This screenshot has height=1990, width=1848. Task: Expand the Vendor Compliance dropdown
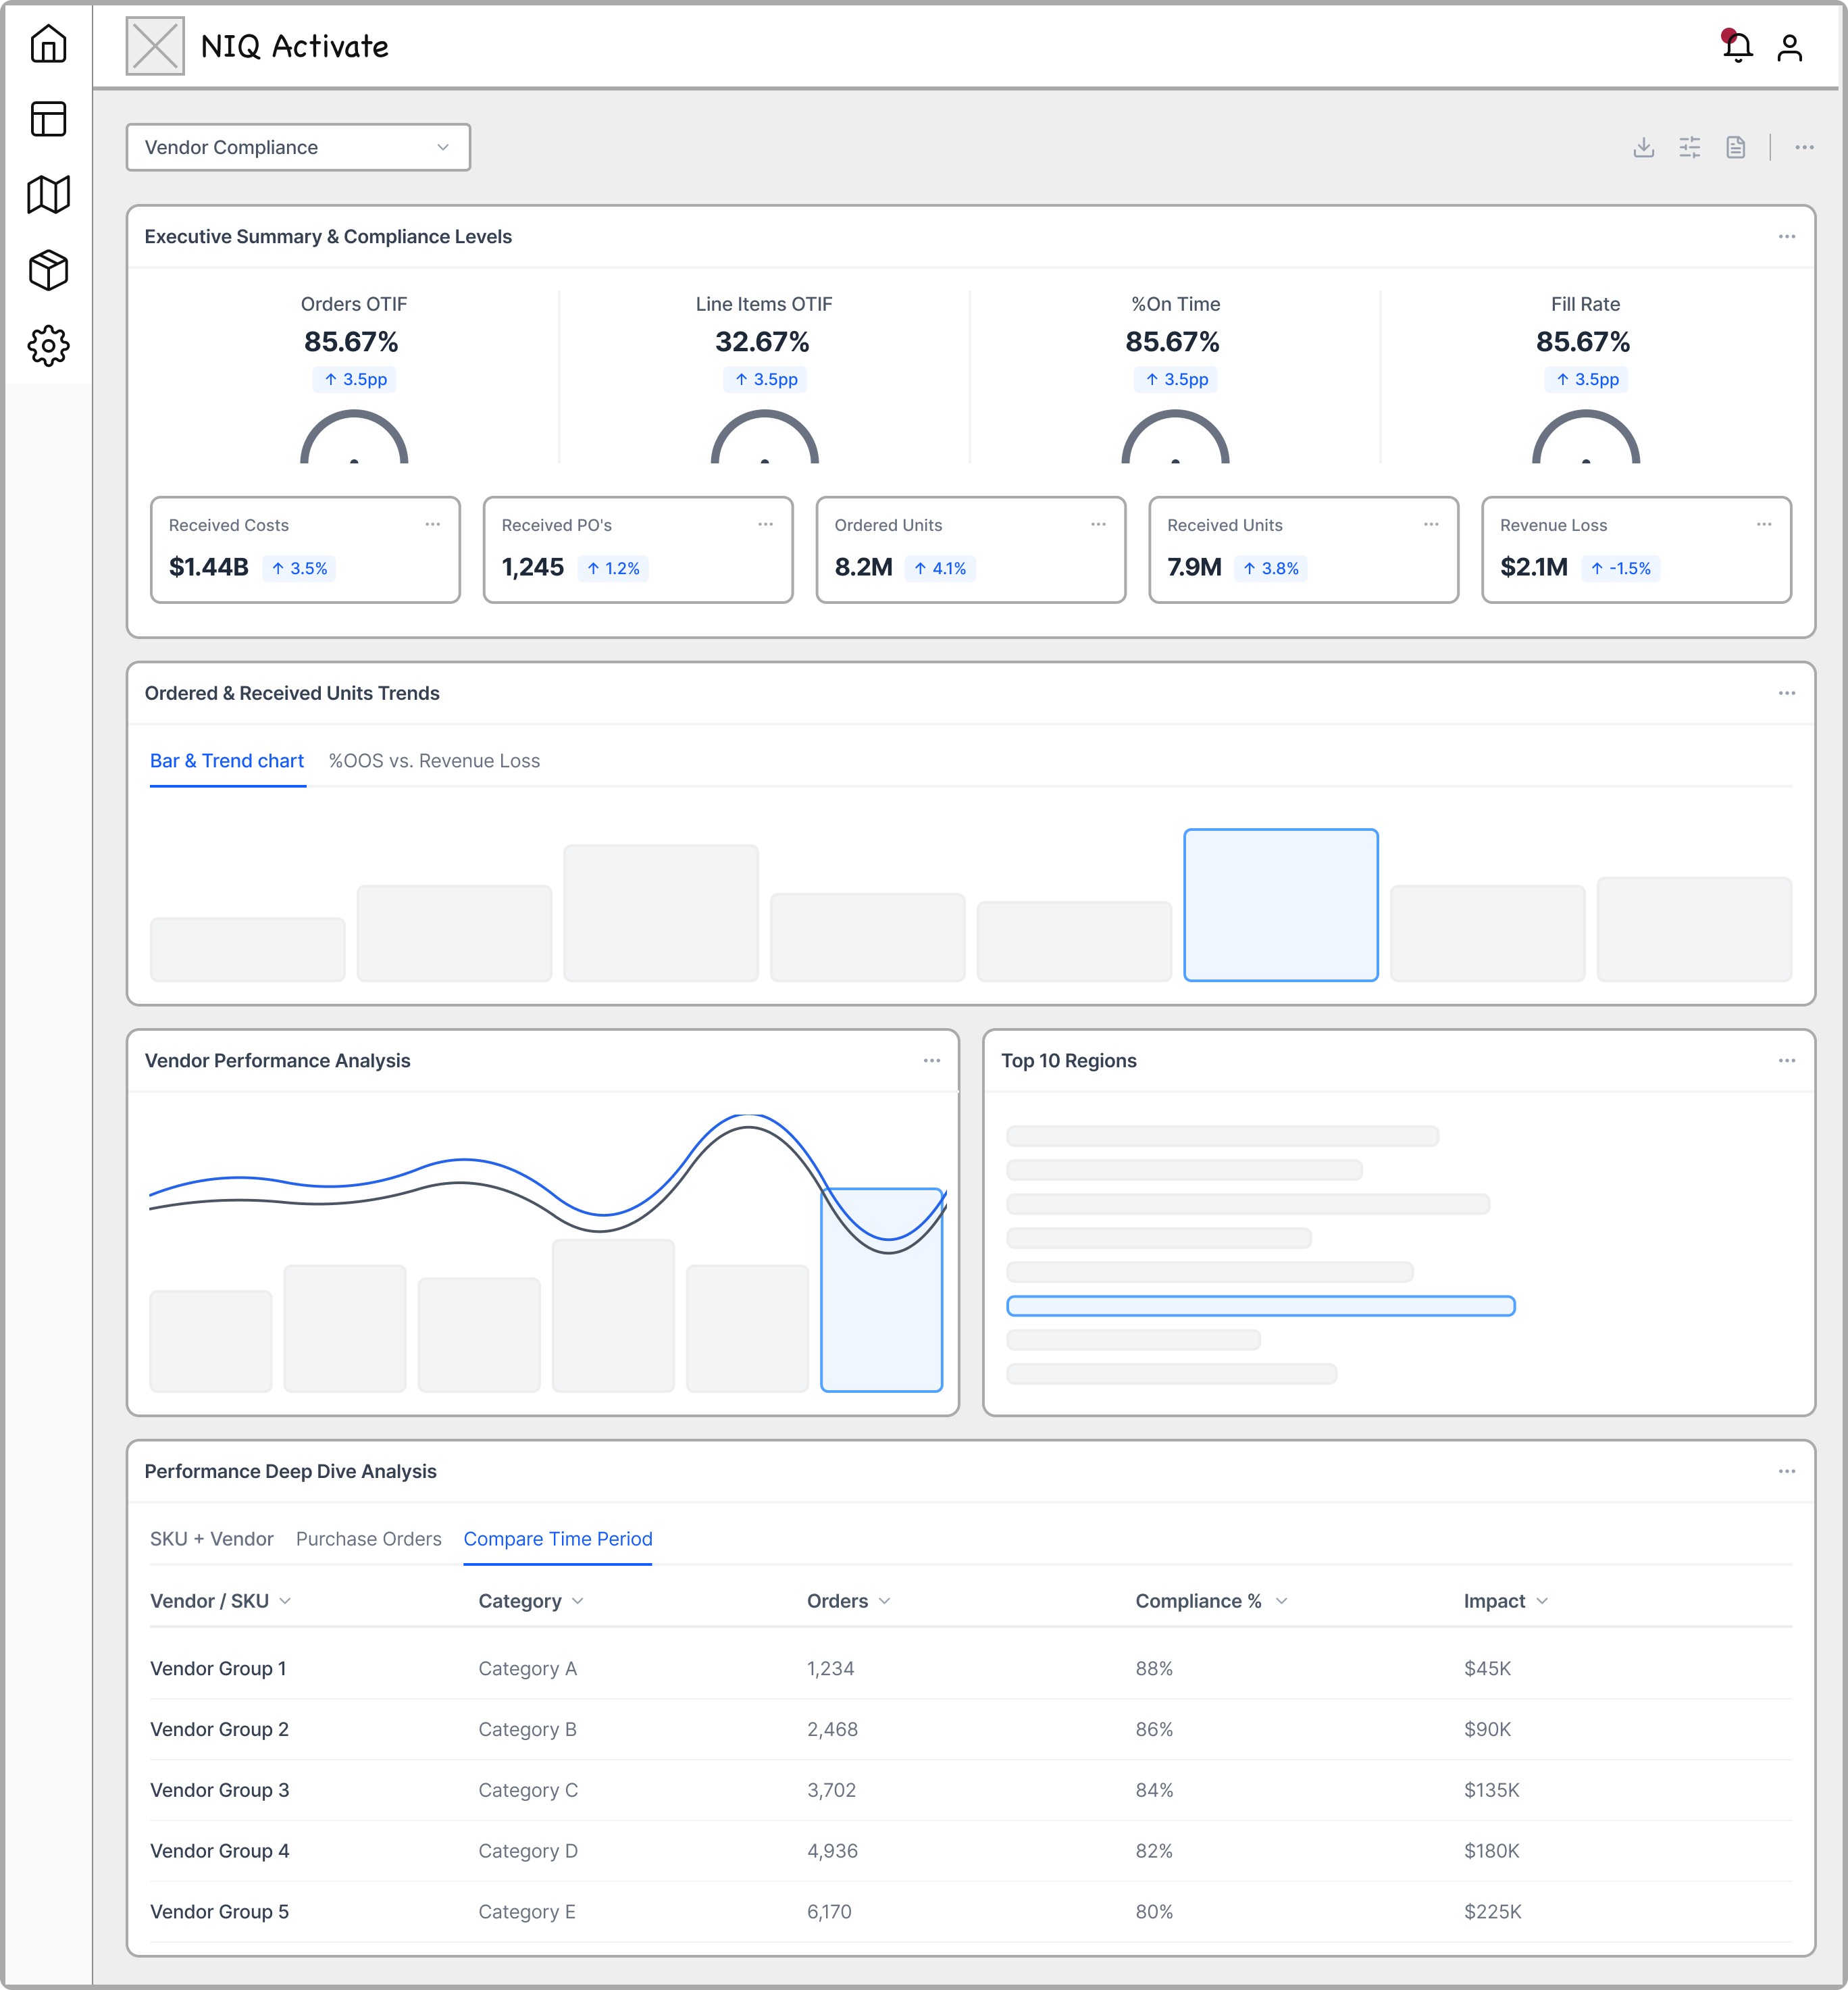[298, 148]
